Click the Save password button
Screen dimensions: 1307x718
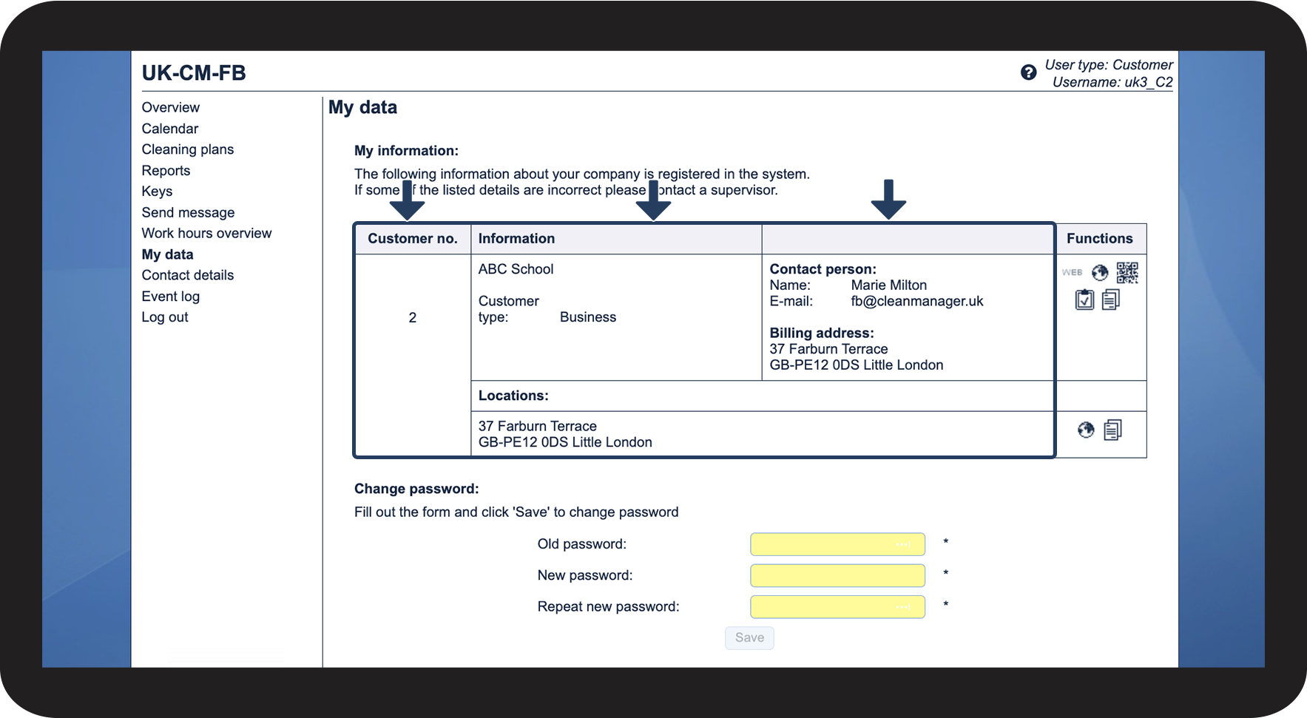point(749,638)
